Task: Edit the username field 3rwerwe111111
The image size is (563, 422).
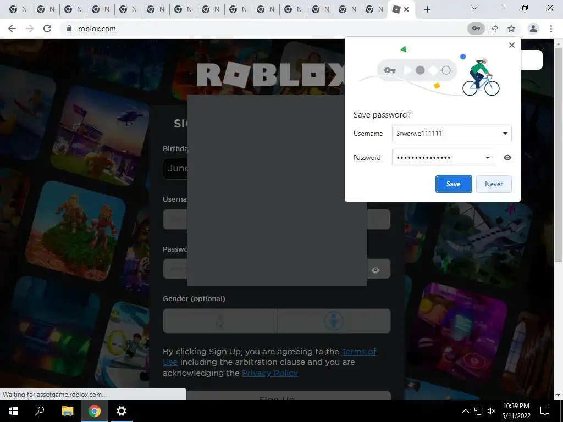Action: click(451, 134)
